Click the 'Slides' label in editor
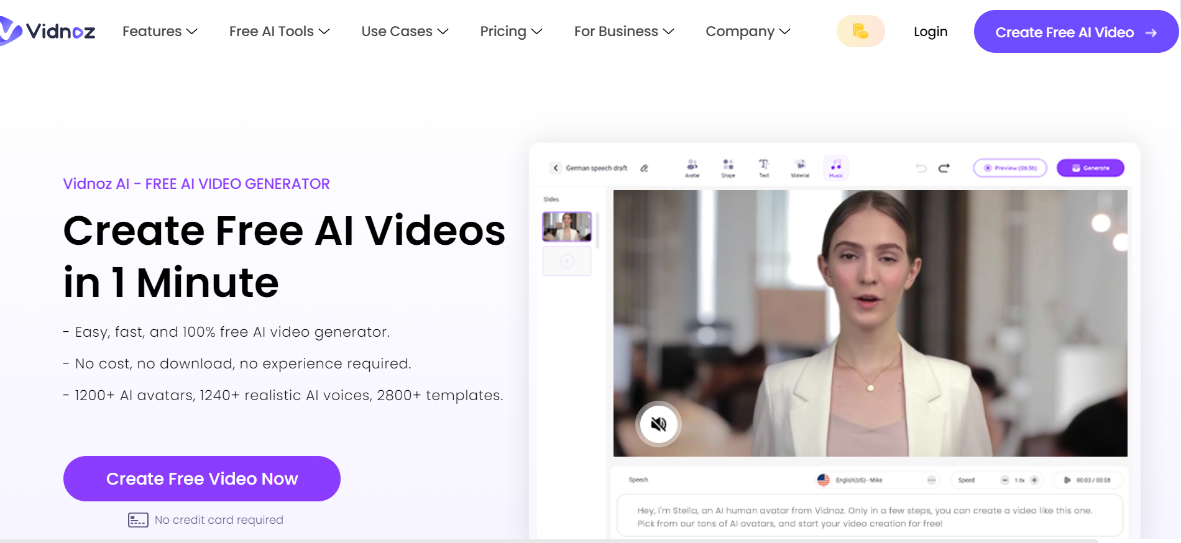This screenshot has height=543, width=1181. [551, 199]
